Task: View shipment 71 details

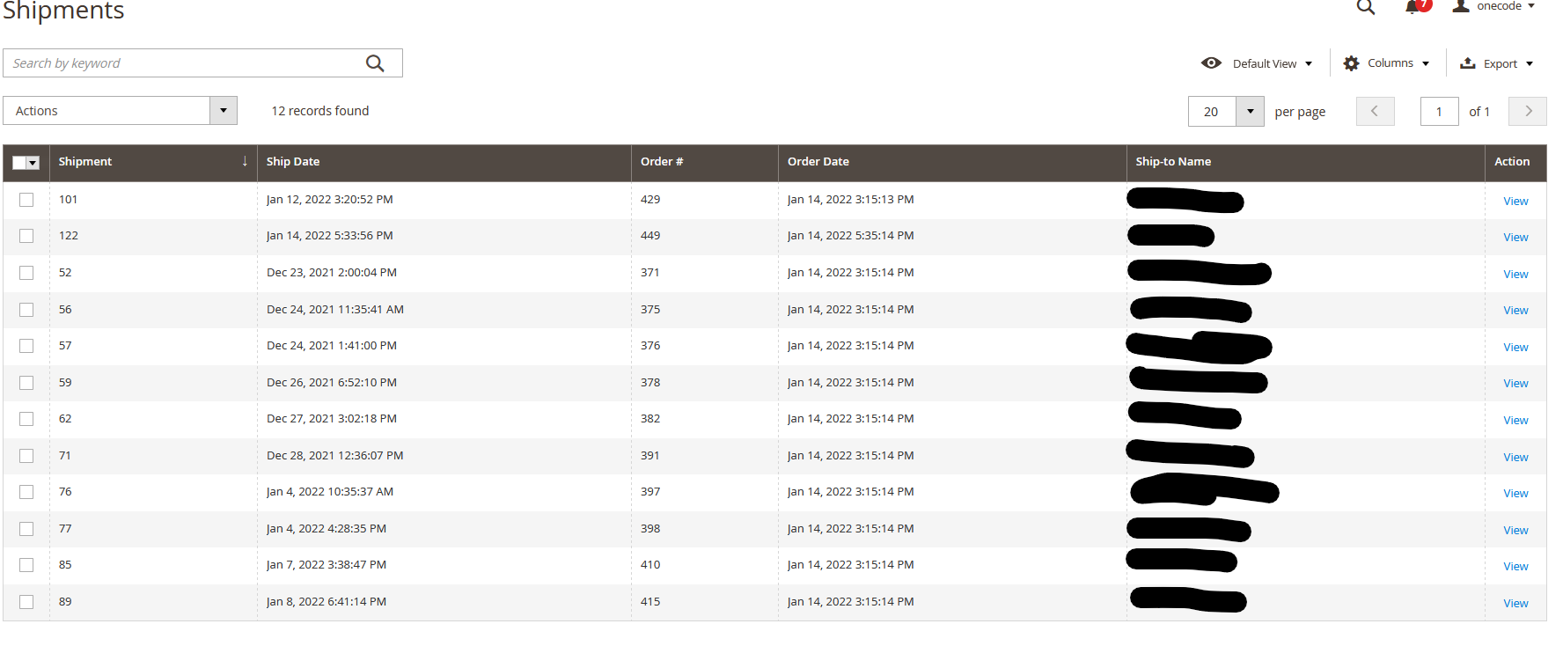Action: [1515, 458]
